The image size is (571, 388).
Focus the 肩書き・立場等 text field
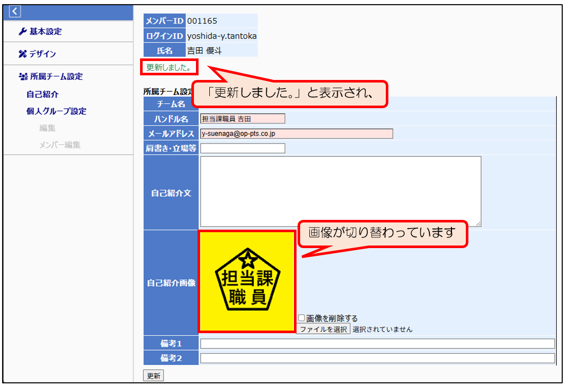[x=242, y=149]
